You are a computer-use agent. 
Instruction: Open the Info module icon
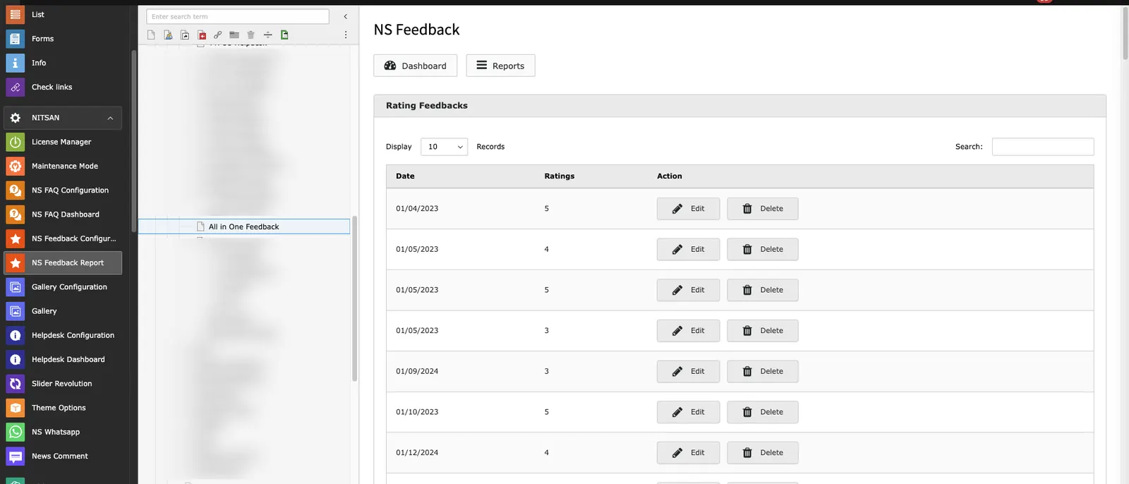coord(15,63)
